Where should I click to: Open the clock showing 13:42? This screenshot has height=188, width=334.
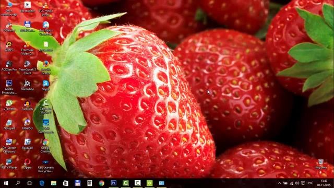coord(324,183)
